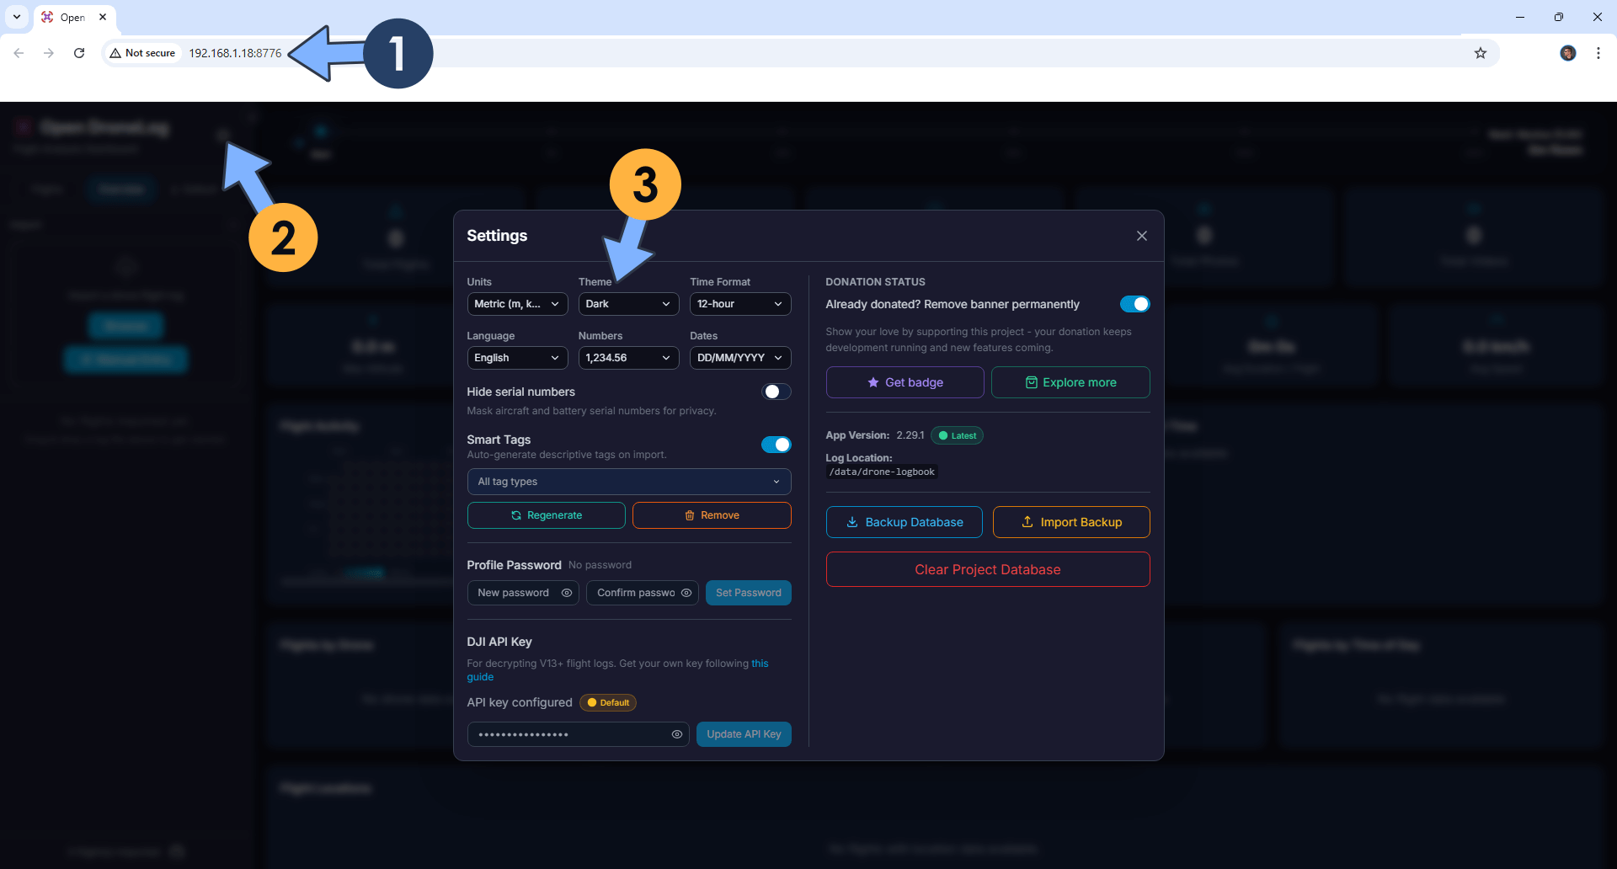Screen dimensions: 1617x869
Task: Click the browser profile avatar
Action: 1567,52
